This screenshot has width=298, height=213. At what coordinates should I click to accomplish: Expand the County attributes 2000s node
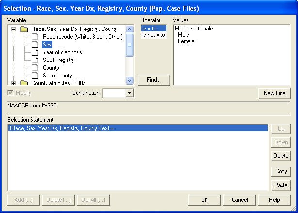point(14,83)
